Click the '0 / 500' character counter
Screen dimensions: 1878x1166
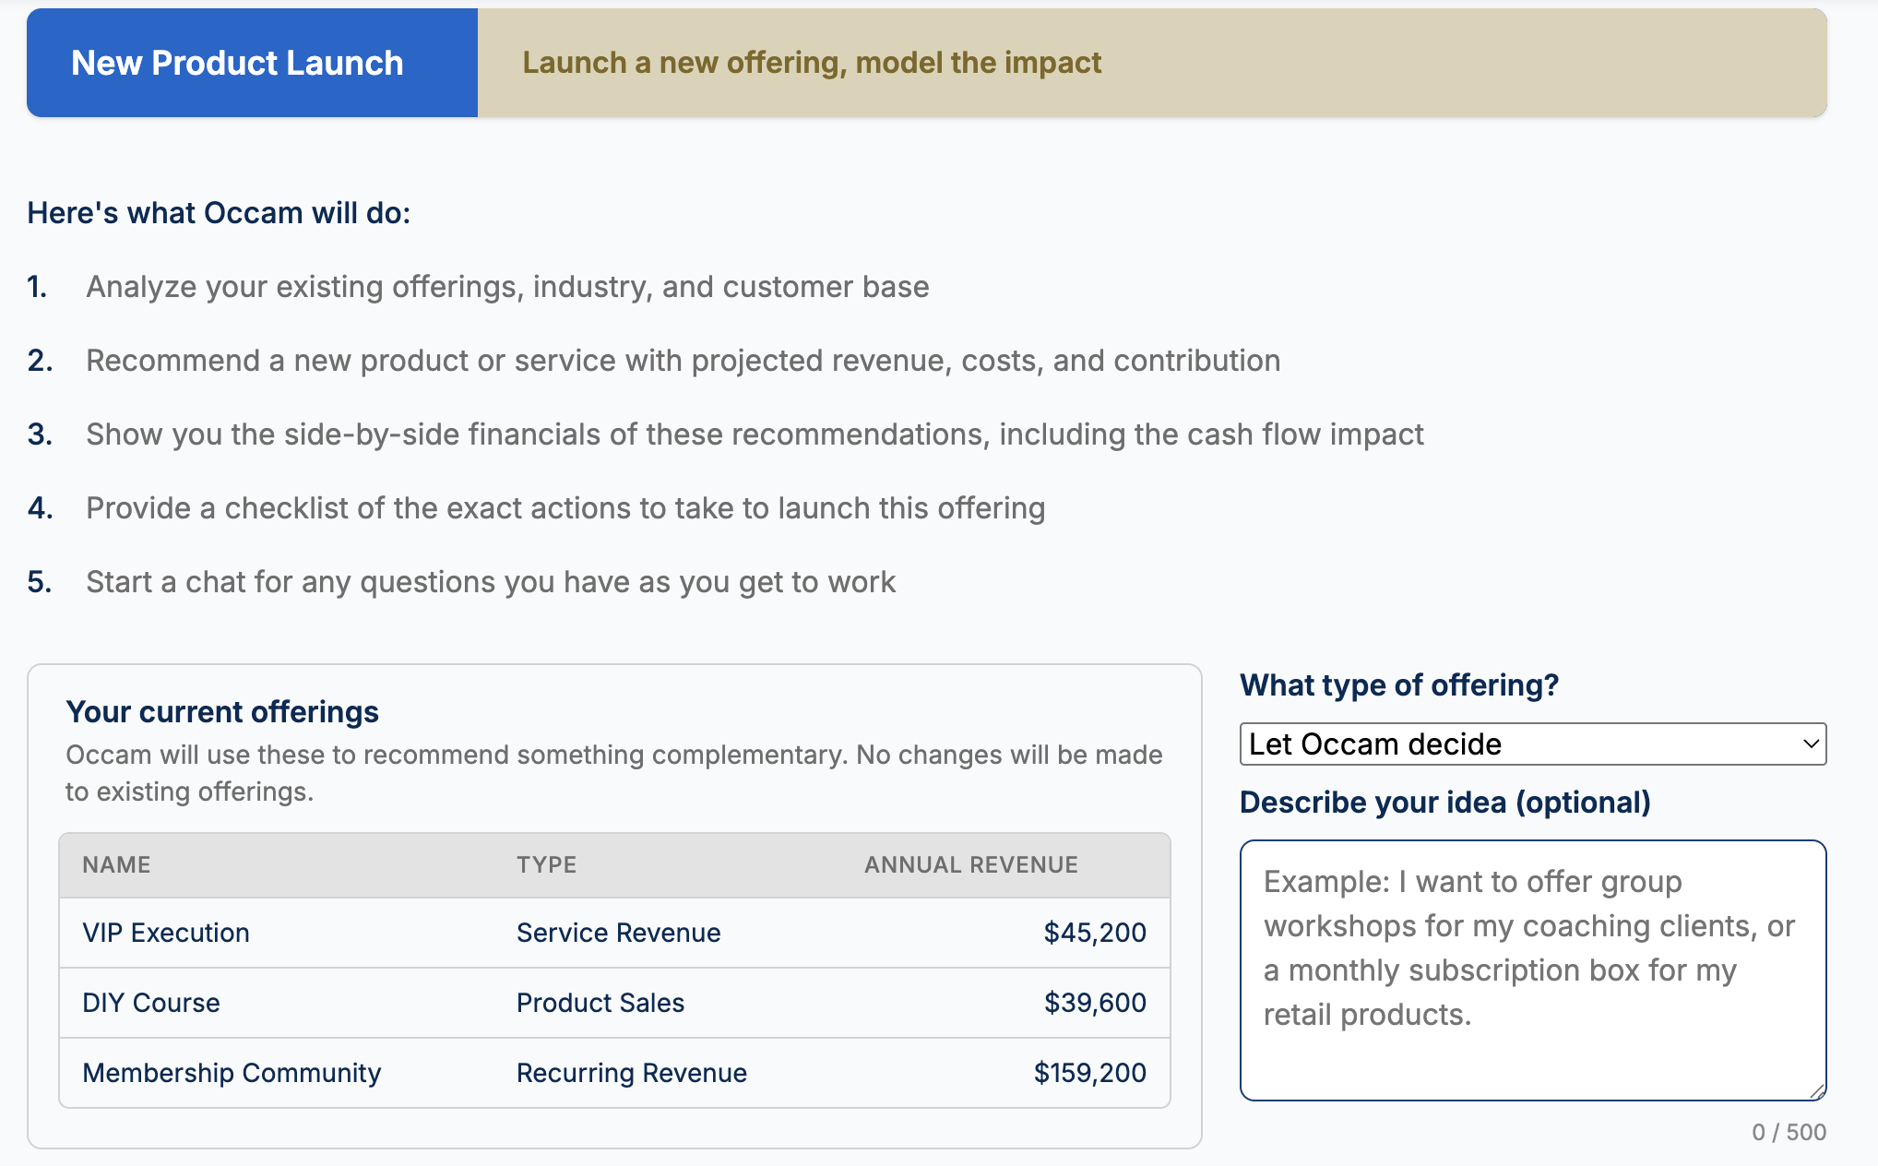coord(1789,1132)
